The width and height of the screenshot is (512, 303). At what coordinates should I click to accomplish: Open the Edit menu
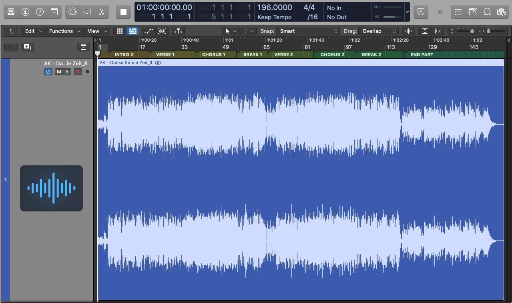click(32, 31)
